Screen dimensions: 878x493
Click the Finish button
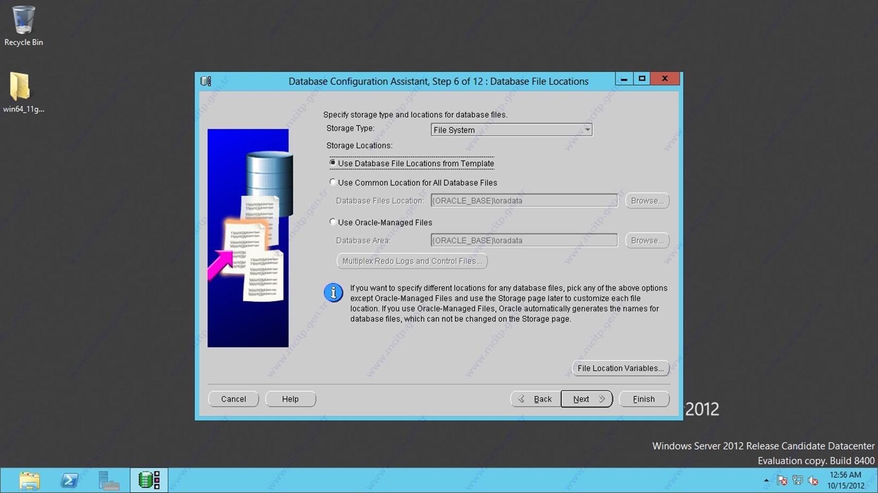click(644, 399)
